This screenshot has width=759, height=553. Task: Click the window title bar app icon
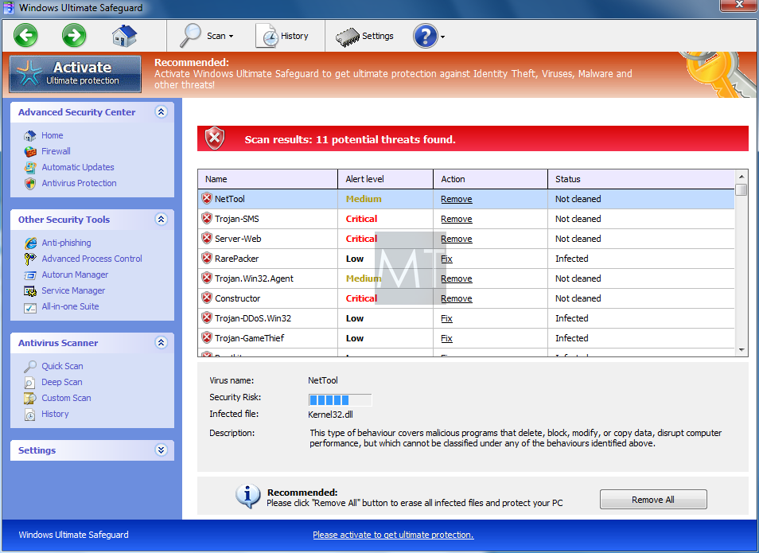pyautogui.click(x=8, y=8)
